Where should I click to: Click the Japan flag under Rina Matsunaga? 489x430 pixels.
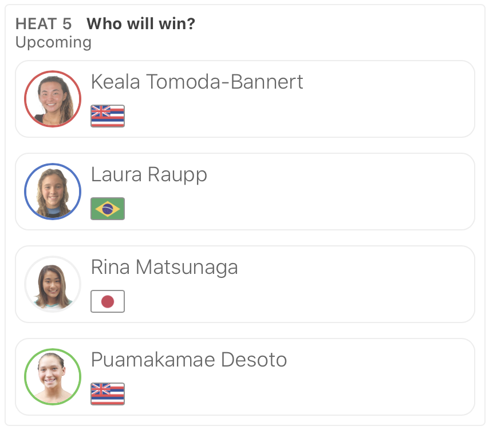pyautogui.click(x=108, y=301)
